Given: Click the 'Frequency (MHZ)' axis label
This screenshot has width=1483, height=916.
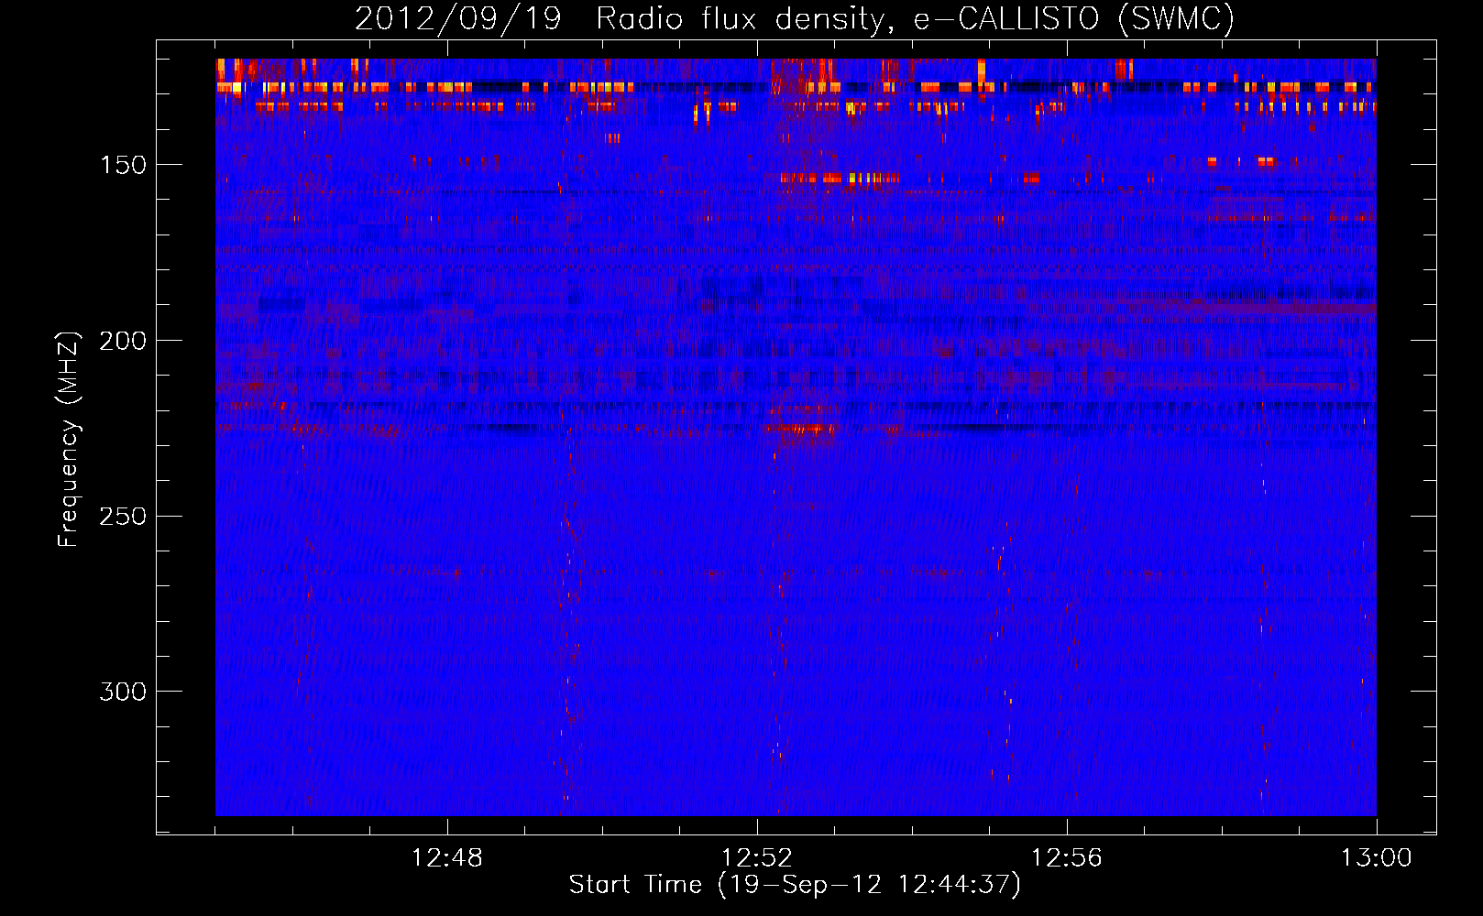Looking at the screenshot, I should pyautogui.click(x=69, y=439).
